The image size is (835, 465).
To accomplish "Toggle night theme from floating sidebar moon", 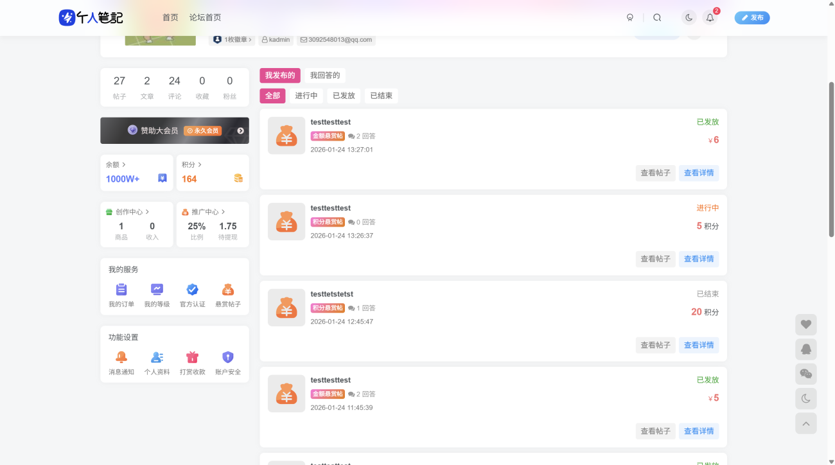I will pyautogui.click(x=805, y=399).
